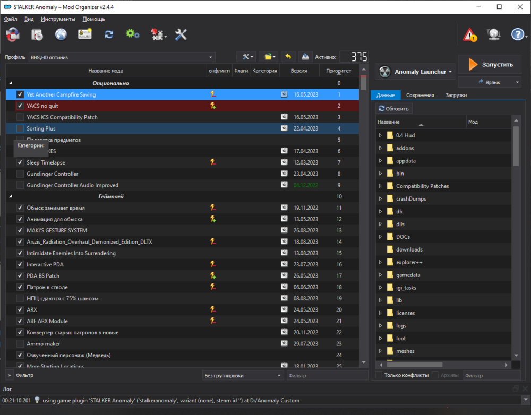Enable the Sorting Plus mod checkbox
Viewport: 531px width, 415px height.
20,128
